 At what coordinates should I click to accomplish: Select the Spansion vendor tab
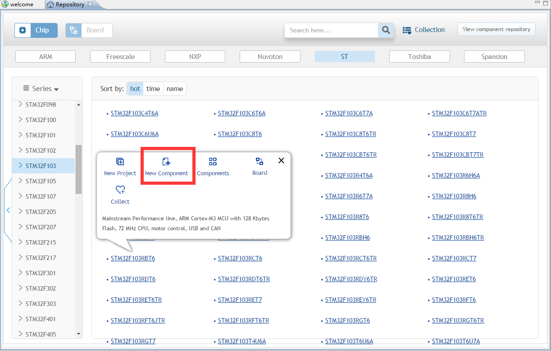[494, 57]
